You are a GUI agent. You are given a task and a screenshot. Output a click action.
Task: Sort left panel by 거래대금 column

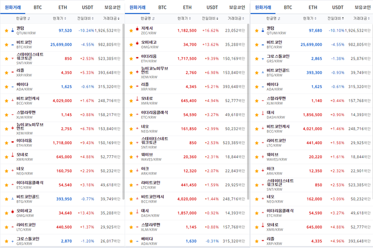click(x=111, y=18)
